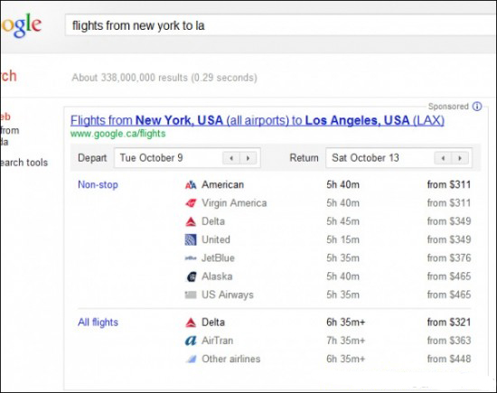Open the All flights link

click(98, 323)
